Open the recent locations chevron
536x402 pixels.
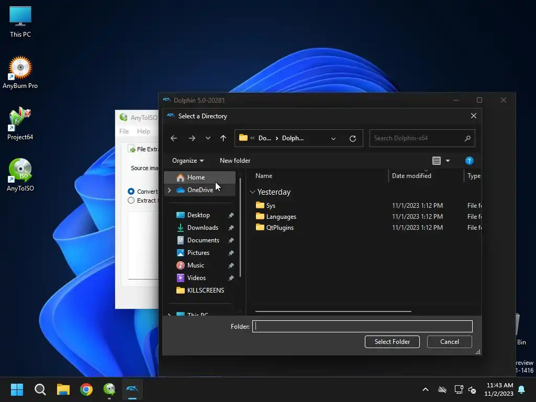coord(208,138)
